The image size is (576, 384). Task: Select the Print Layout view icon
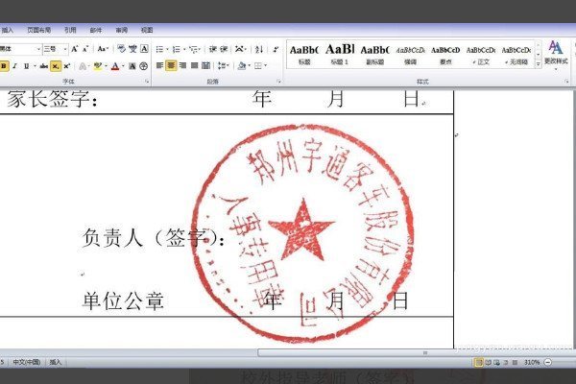pyautogui.click(x=479, y=362)
